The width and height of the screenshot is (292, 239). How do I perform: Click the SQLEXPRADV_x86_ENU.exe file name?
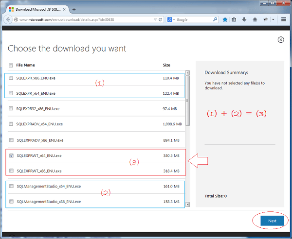40,140
